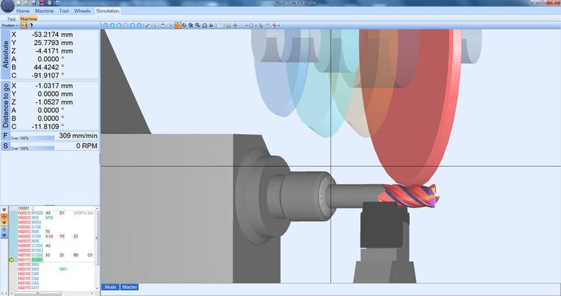Click the 309 mm/min feed rate value

click(x=79, y=135)
